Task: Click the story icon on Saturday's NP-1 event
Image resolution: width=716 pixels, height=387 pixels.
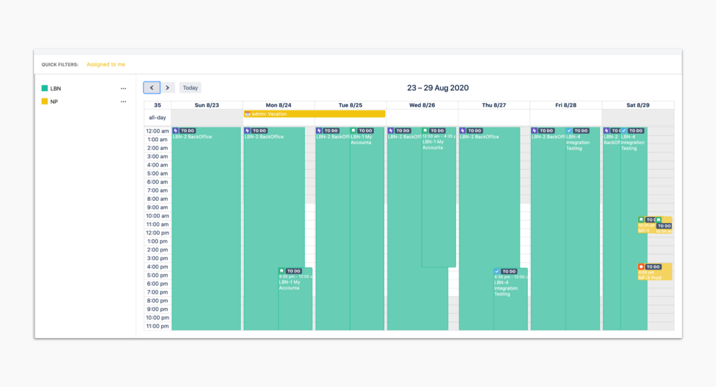Action: [641, 220]
